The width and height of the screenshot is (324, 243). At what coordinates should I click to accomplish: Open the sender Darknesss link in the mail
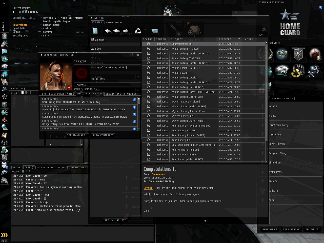point(158,174)
